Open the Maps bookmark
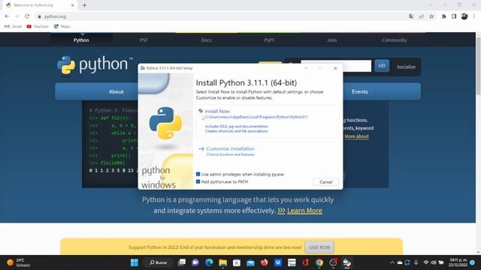This screenshot has width=481, height=270. click(x=62, y=27)
